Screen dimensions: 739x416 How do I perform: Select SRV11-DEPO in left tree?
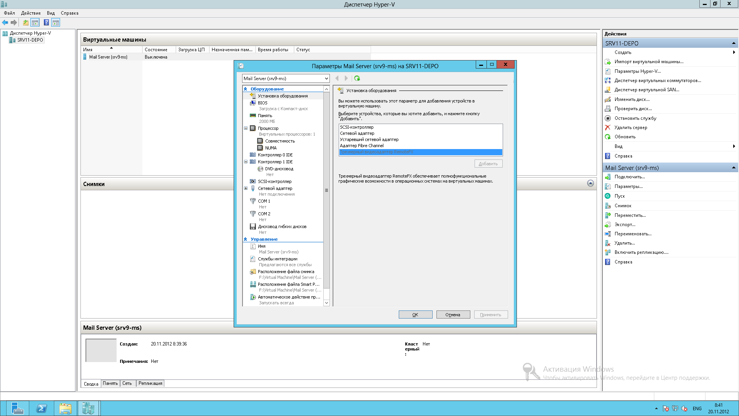tap(30, 40)
